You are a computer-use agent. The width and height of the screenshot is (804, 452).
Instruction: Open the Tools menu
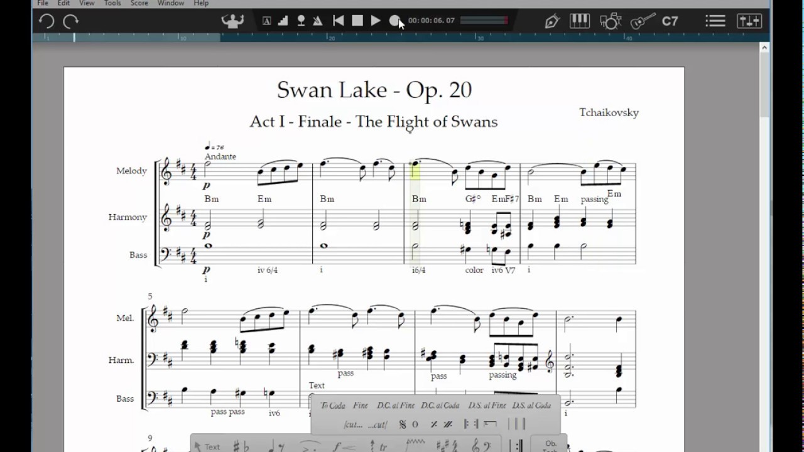click(x=112, y=3)
